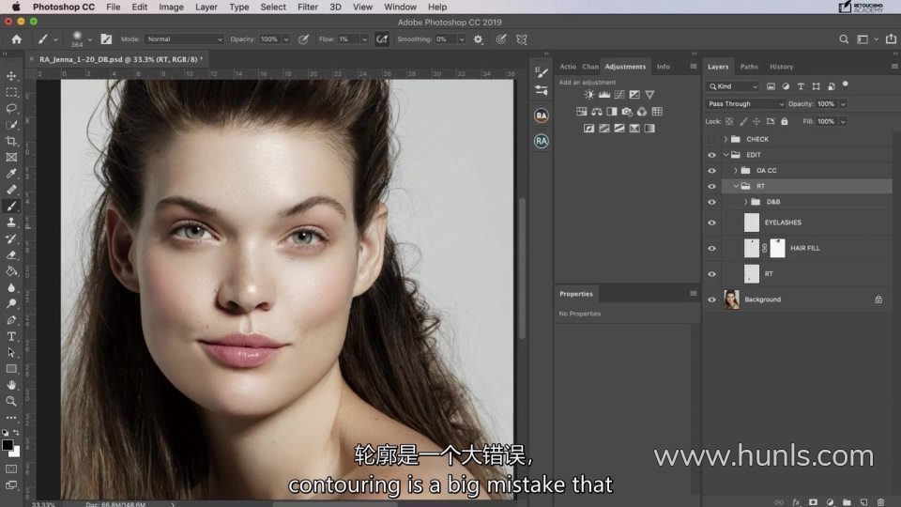The image size is (901, 507).
Task: Open the Filter menu
Action: click(x=308, y=7)
